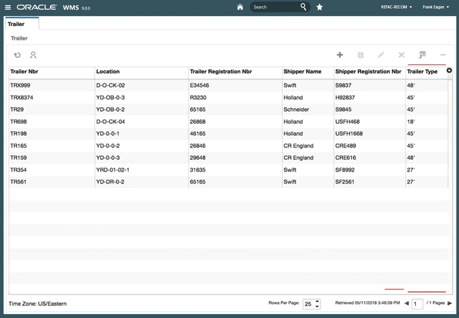Add a new trailer with plus icon

pyautogui.click(x=339, y=55)
